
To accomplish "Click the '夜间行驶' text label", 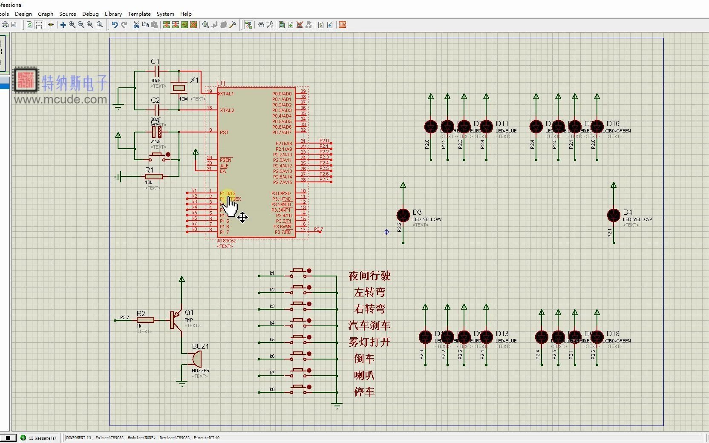I will pos(369,276).
